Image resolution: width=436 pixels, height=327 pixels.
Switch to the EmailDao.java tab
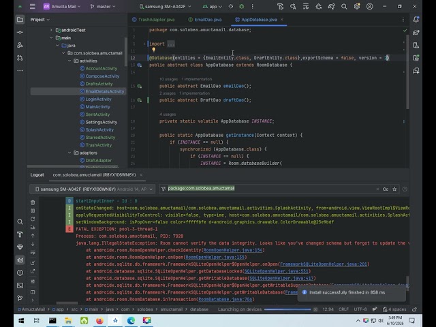click(x=205, y=20)
